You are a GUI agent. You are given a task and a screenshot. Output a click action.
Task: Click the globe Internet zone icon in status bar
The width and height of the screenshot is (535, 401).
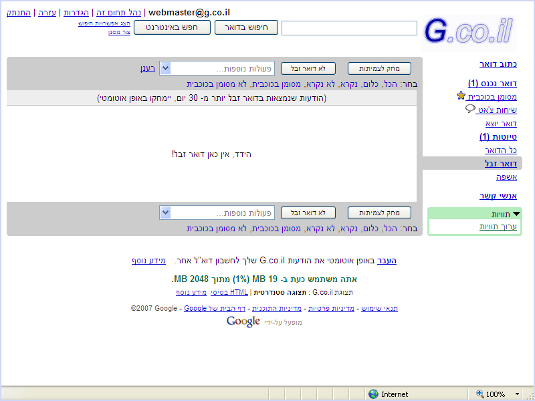(374, 394)
